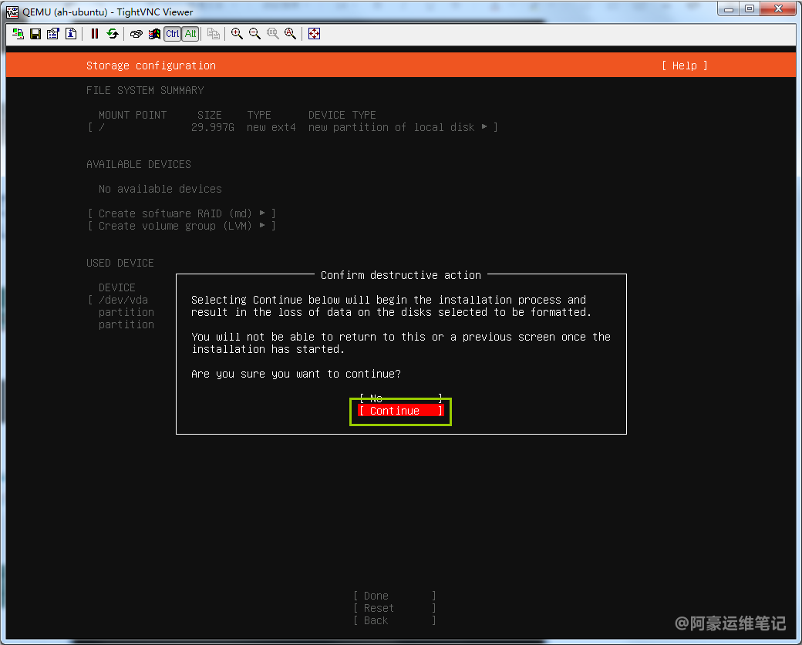Choose No in the confirmation dialog

tap(400, 398)
